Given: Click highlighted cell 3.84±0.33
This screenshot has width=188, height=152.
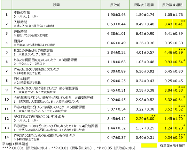Looking at the screenshot, I should (172, 90).
